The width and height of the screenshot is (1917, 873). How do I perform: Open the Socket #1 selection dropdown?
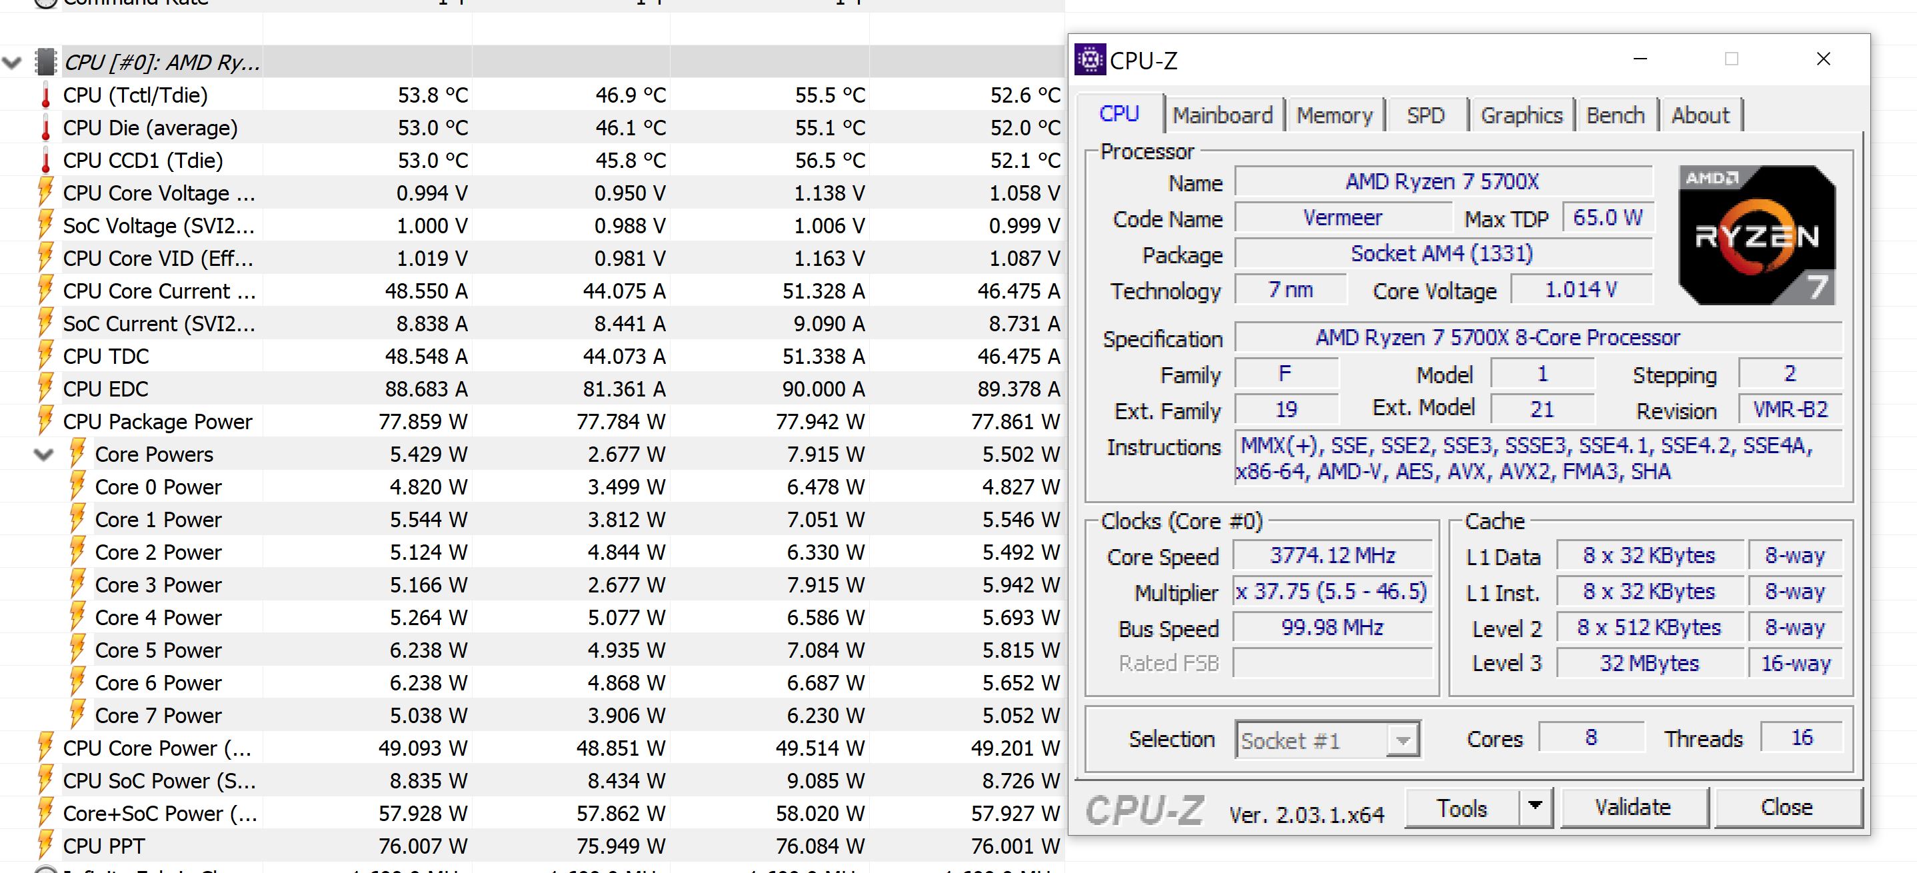point(1402,740)
